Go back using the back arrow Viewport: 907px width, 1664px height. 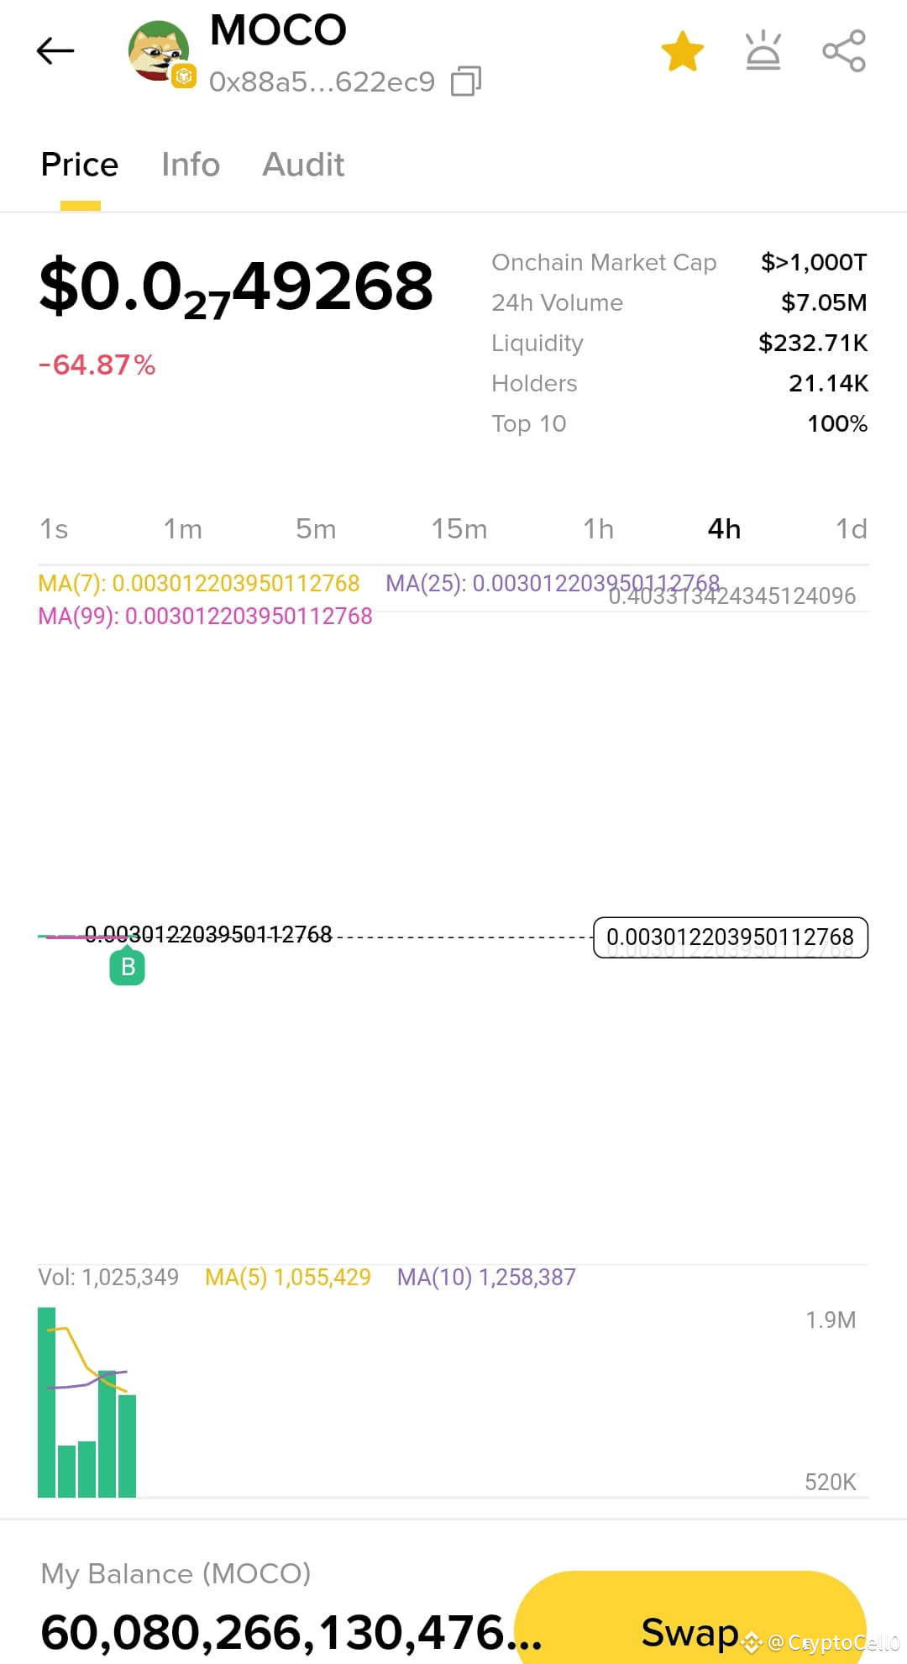click(54, 50)
